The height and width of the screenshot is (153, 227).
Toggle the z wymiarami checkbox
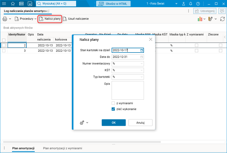(x=113, y=103)
